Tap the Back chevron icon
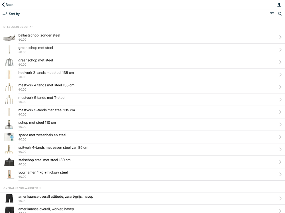The height and width of the screenshot is (213, 285). 3,5
